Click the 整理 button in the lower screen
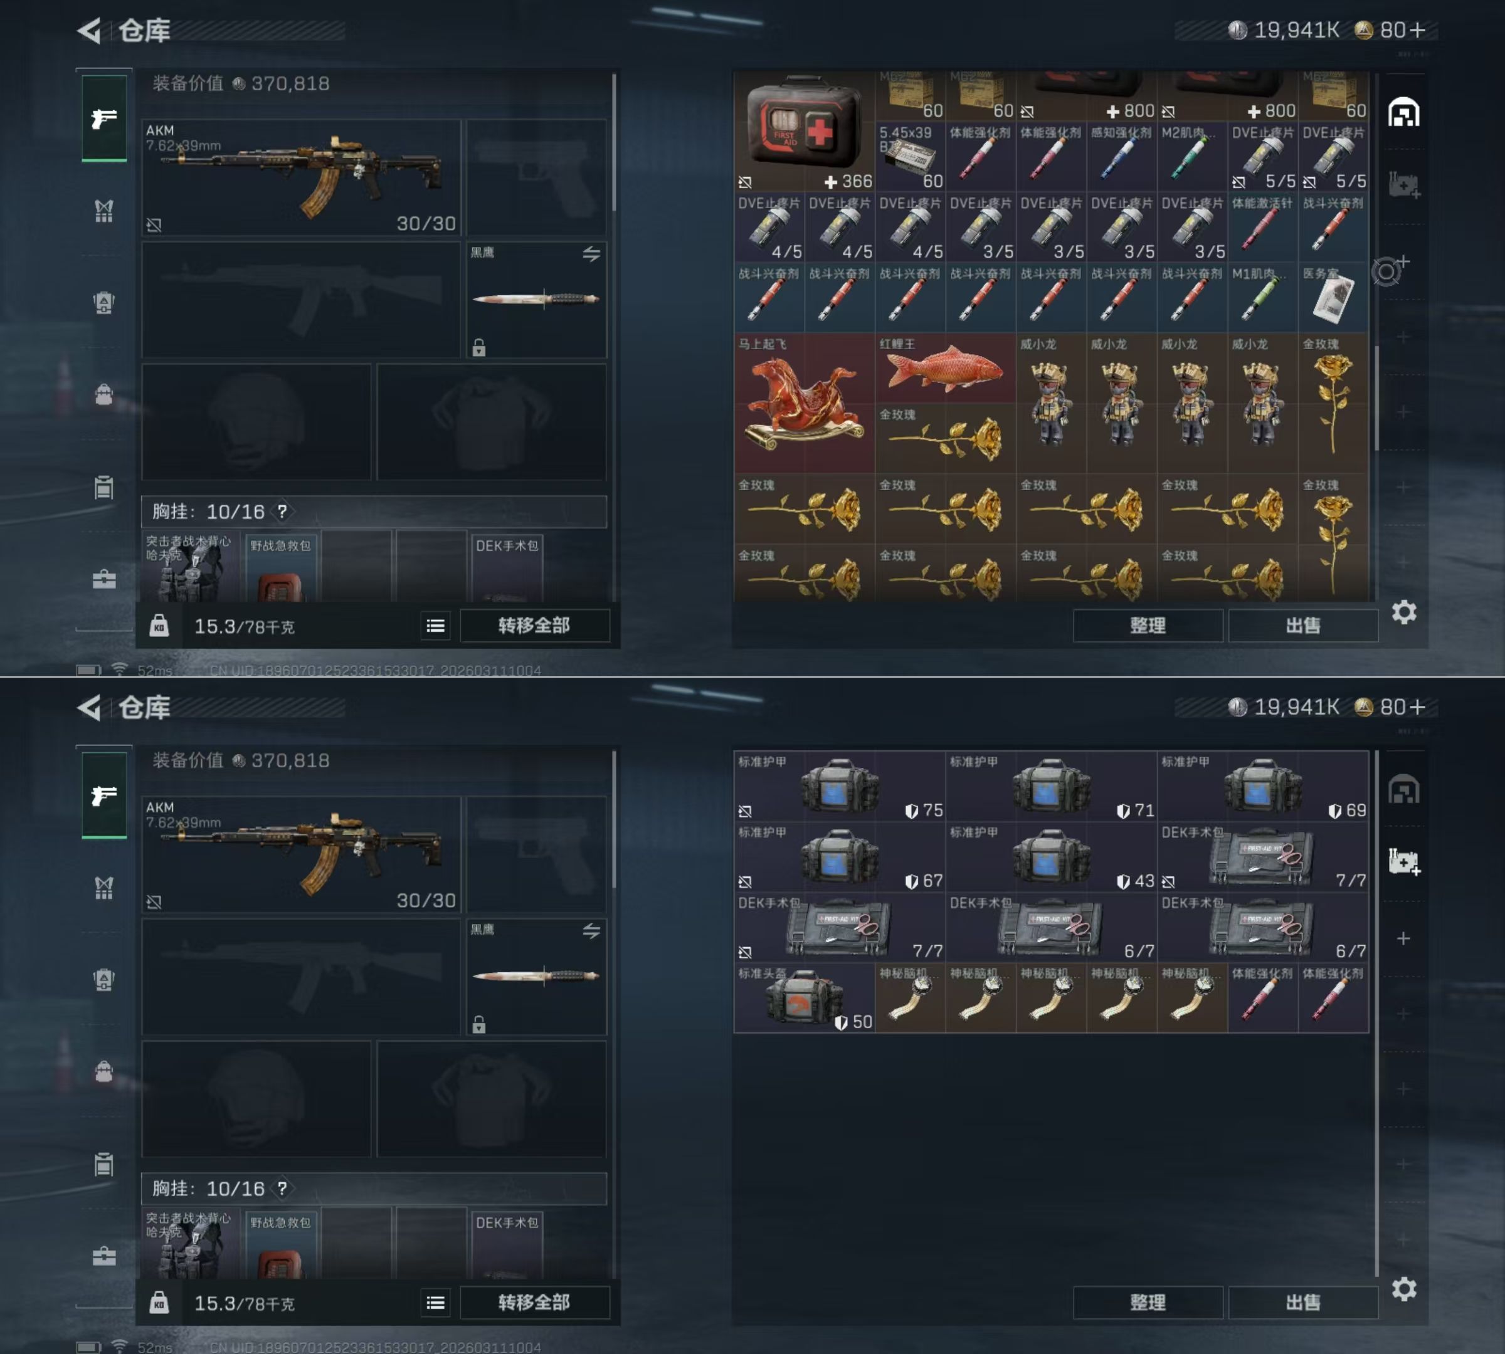Viewport: 1505px width, 1354px height. click(x=1147, y=1303)
